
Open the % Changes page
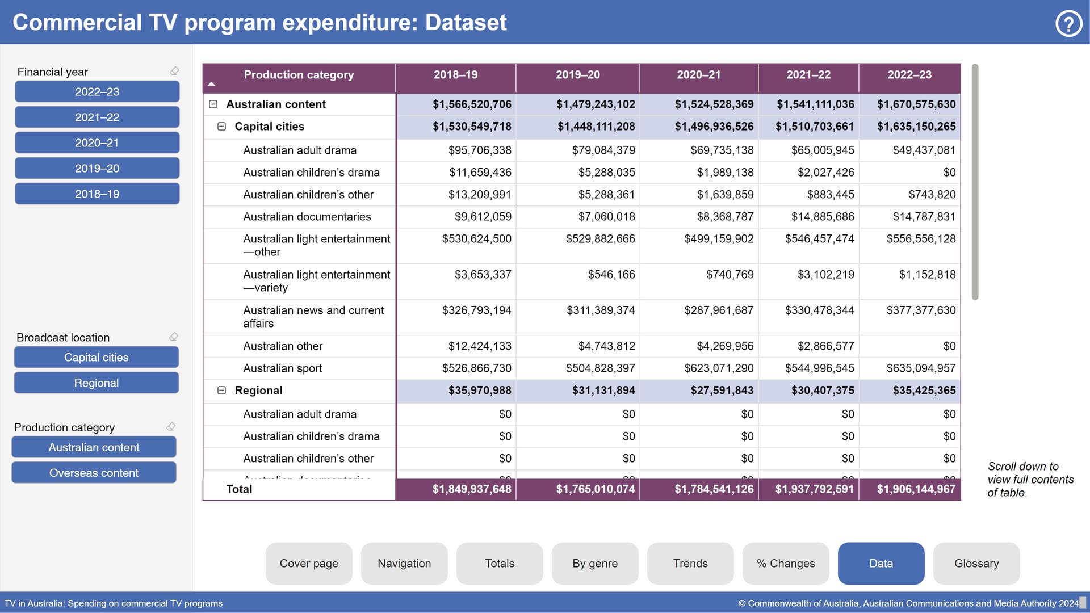coord(786,564)
